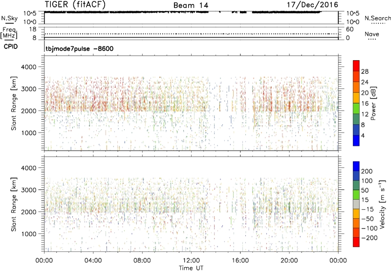
Task: Click the '08:00' time axis tick
Action: pyautogui.click(x=142, y=261)
